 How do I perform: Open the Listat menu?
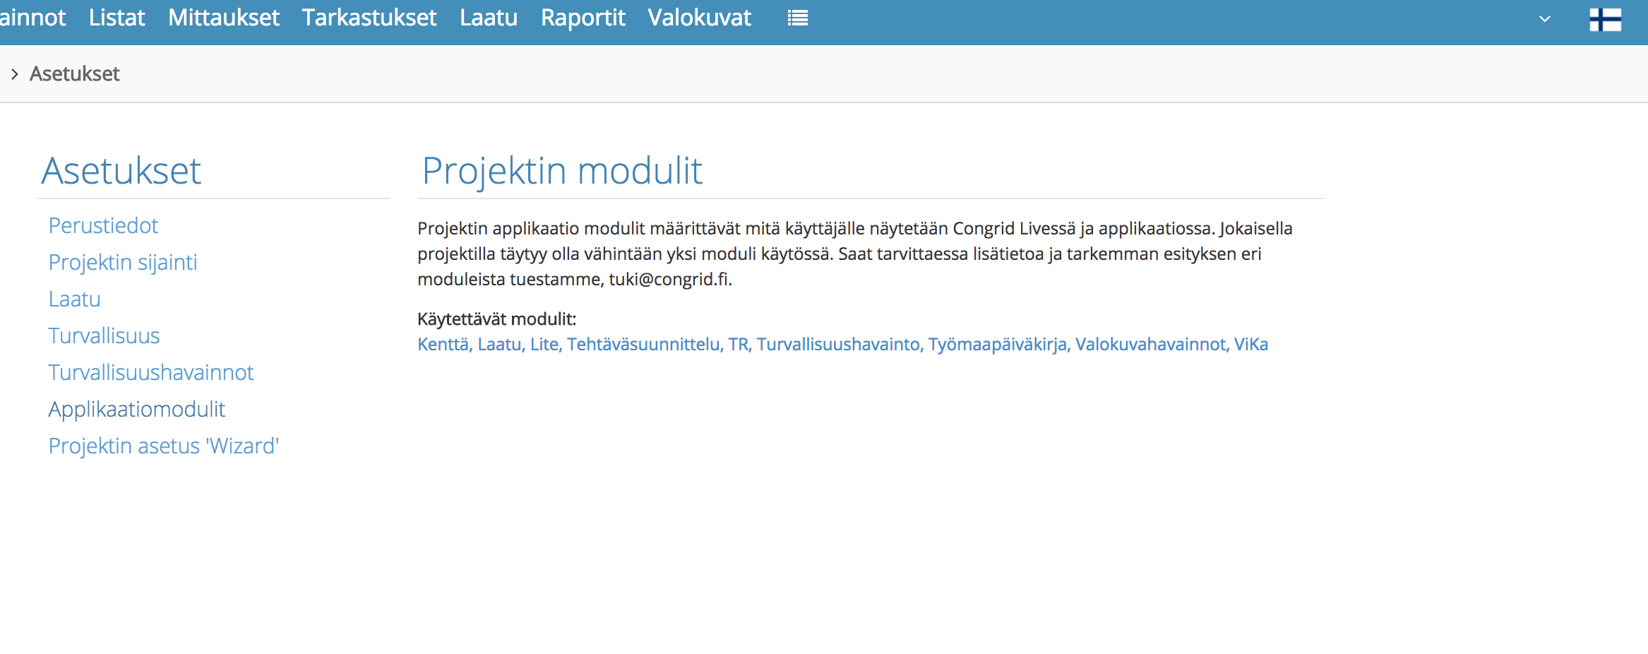(117, 18)
